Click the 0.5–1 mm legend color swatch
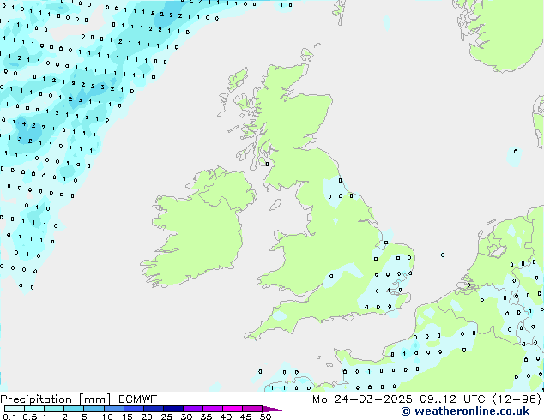The height and width of the screenshot is (420, 544). (x=34, y=409)
